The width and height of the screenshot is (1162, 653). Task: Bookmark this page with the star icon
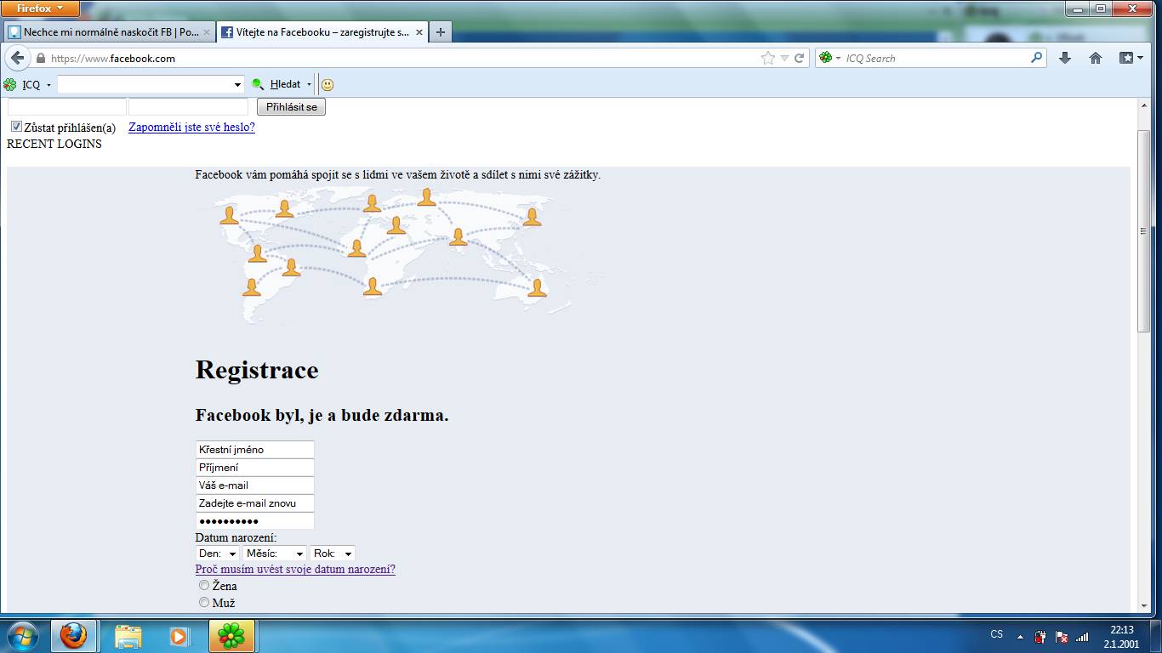pos(768,58)
